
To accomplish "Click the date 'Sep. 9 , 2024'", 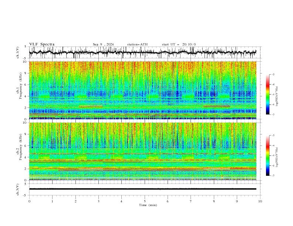I will pyautogui.click(x=103, y=44).
